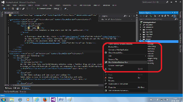183x102 pixels.
Task: Open the file explorer taskbar icon
Action: pos(12,100)
